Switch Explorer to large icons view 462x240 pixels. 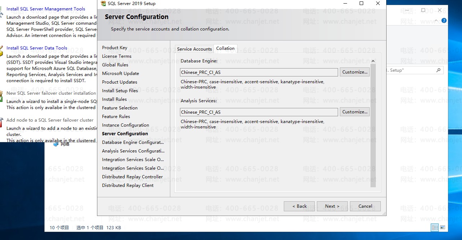[443, 227]
